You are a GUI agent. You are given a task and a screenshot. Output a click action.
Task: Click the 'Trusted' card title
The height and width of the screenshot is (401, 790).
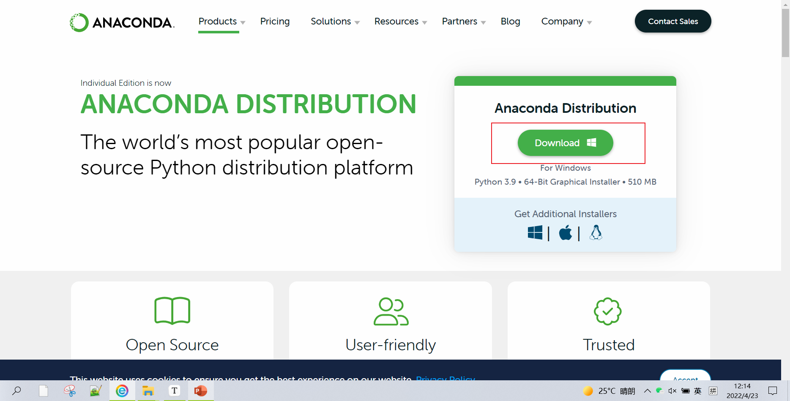pos(609,345)
